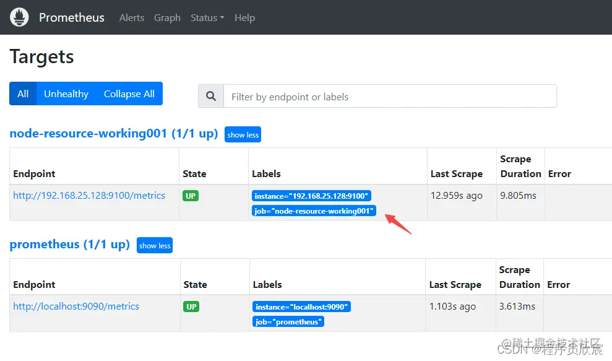Open node-resource-working001 (1/1 up) heading link
Screen dimensions: 612x361
click(114, 133)
